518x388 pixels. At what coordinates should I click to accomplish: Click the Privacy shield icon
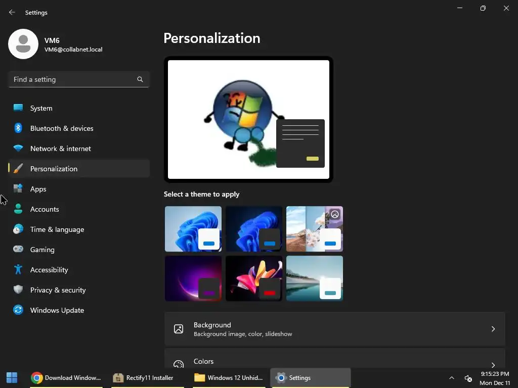click(x=18, y=289)
